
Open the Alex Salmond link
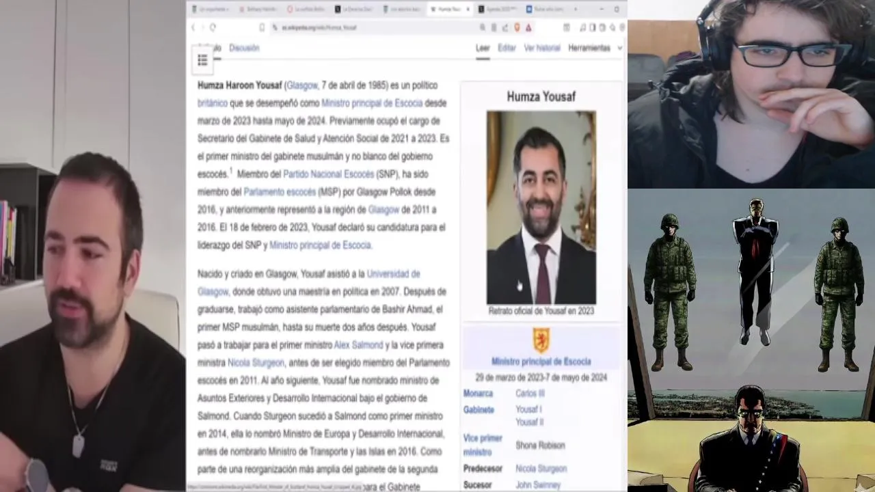pyautogui.click(x=358, y=345)
